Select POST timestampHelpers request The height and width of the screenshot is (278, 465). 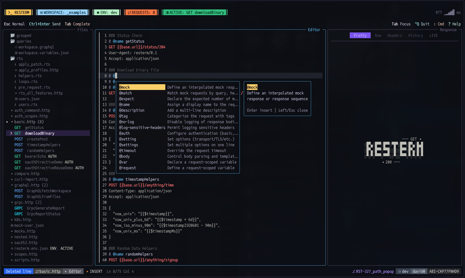point(37,145)
